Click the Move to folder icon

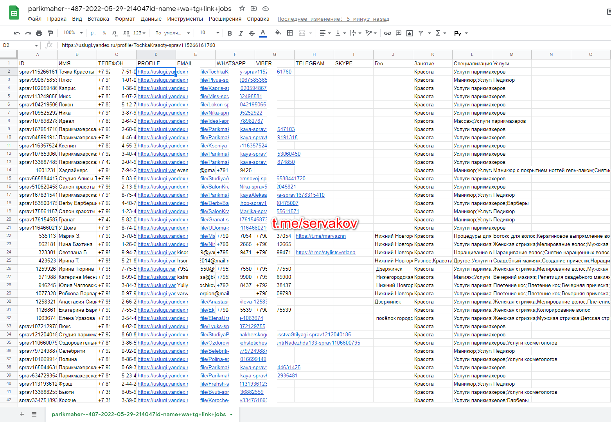[x=253, y=8]
